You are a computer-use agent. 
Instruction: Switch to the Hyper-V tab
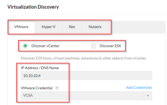48,27
